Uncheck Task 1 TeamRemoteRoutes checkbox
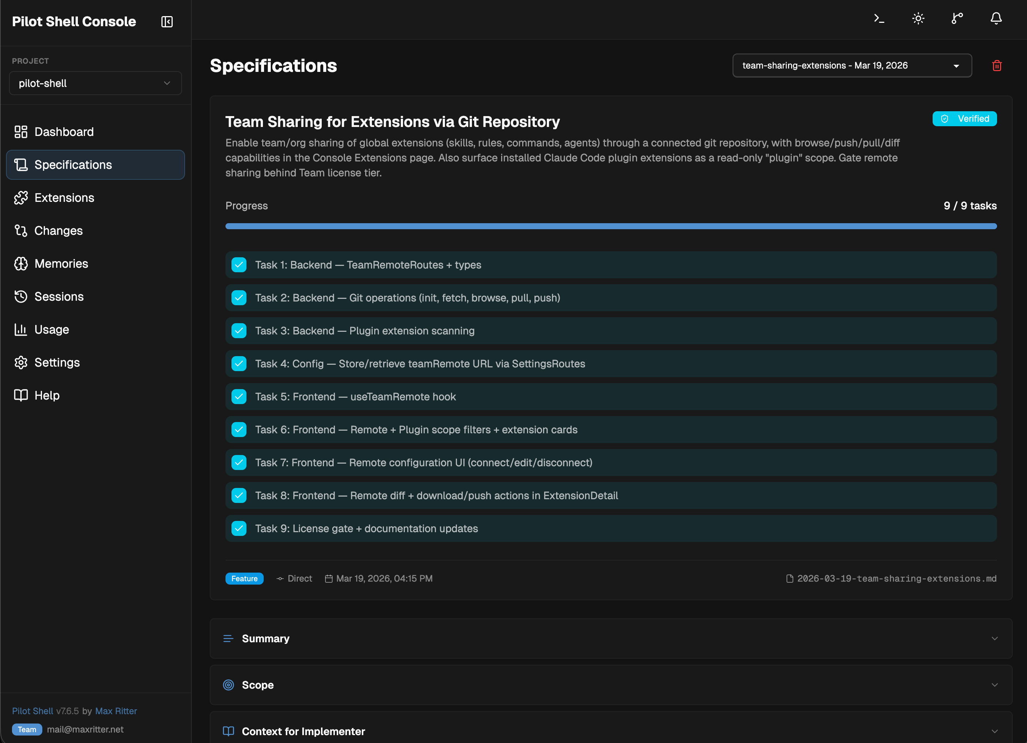This screenshot has width=1027, height=743. (239, 265)
